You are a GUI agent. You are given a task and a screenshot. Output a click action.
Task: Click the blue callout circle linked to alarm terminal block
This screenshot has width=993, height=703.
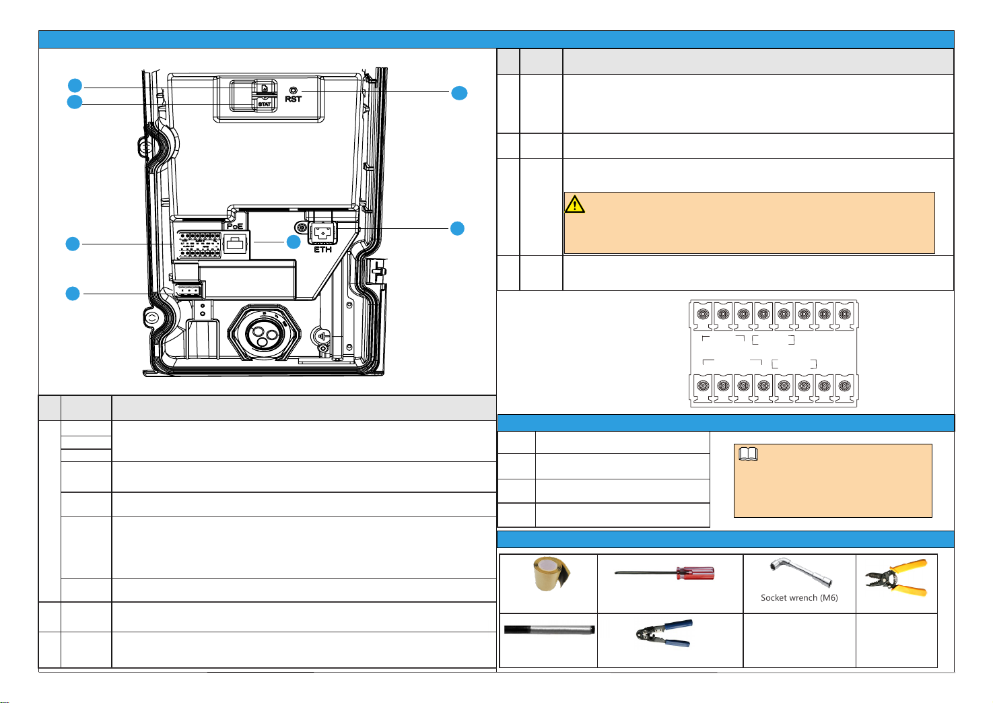click(73, 244)
